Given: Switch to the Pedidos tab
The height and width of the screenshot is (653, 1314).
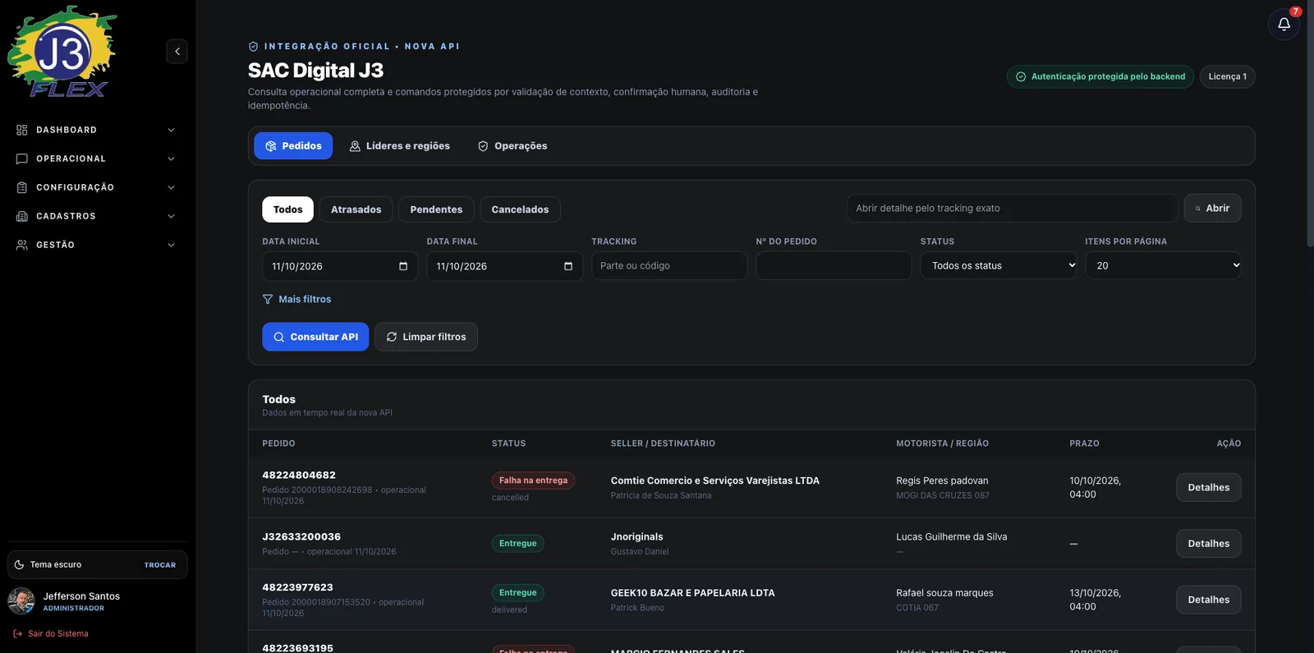Looking at the screenshot, I should tap(293, 145).
